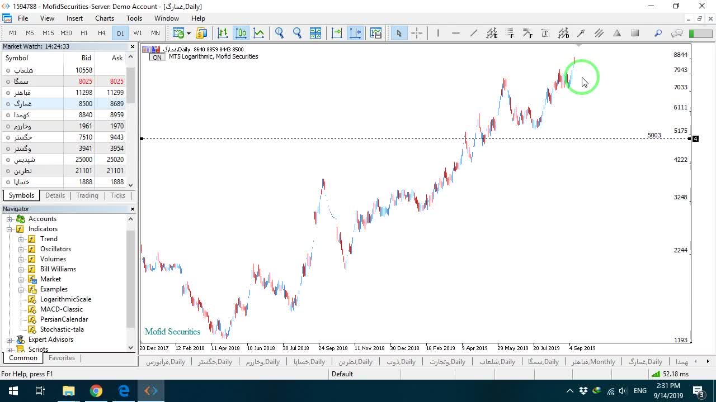Close the Market Watch panel
Viewport: 716px width, 402px height.
(133, 47)
